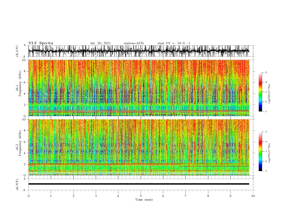The height and width of the screenshot is (220, 285).
Task: Click the "-3" label on ch.1 color bar
Action: [265, 72]
